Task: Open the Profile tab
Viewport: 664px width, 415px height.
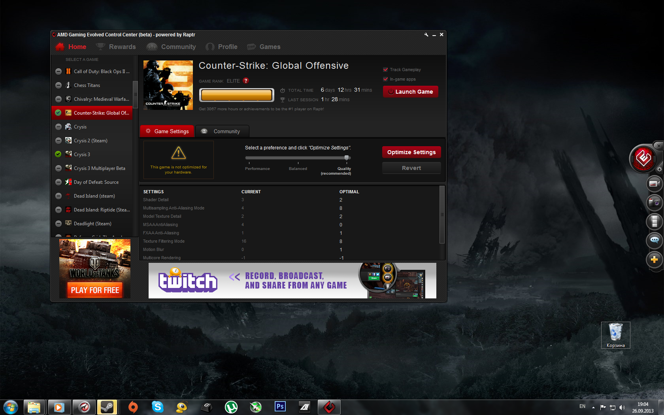Action: pyautogui.click(x=221, y=47)
